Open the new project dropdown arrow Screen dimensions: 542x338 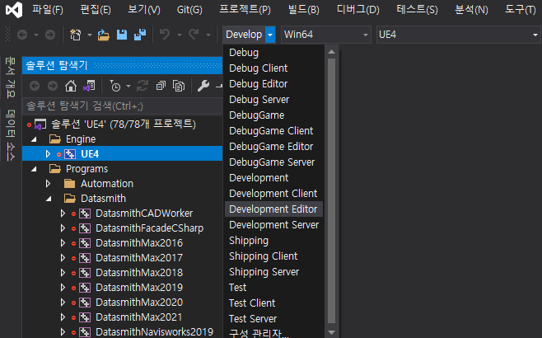point(90,35)
